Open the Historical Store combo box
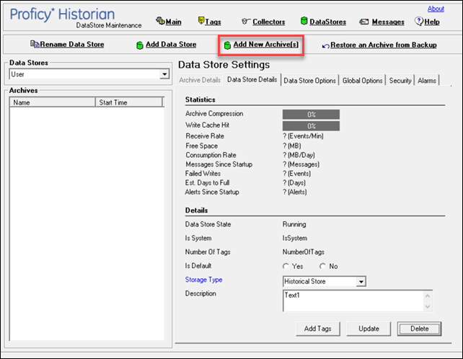The image size is (463, 359). click(x=325, y=281)
